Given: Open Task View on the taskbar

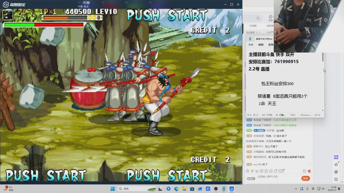Looking at the screenshot, I should (x=160, y=189).
